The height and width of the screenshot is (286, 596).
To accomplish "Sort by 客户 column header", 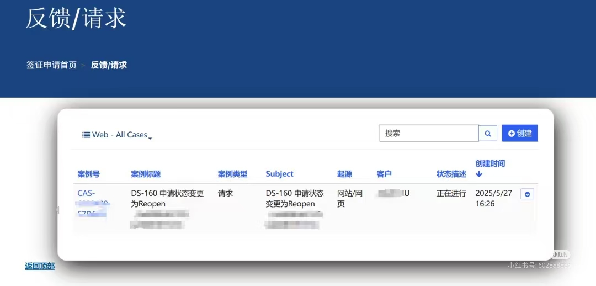I will pyautogui.click(x=384, y=174).
